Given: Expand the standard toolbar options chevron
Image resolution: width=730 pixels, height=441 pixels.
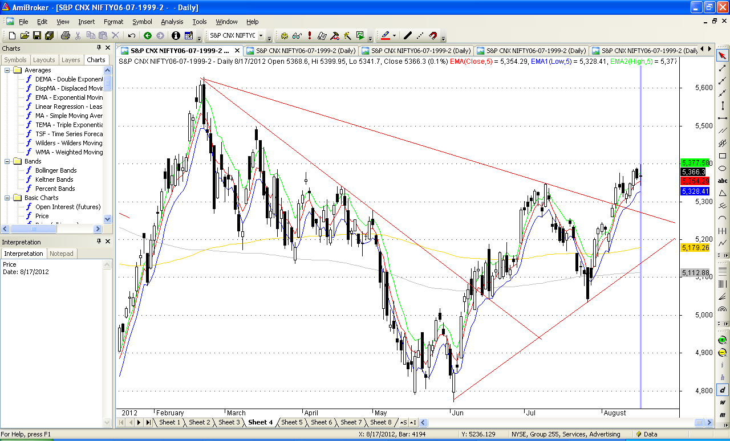Looking at the screenshot, I should [x=199, y=38].
